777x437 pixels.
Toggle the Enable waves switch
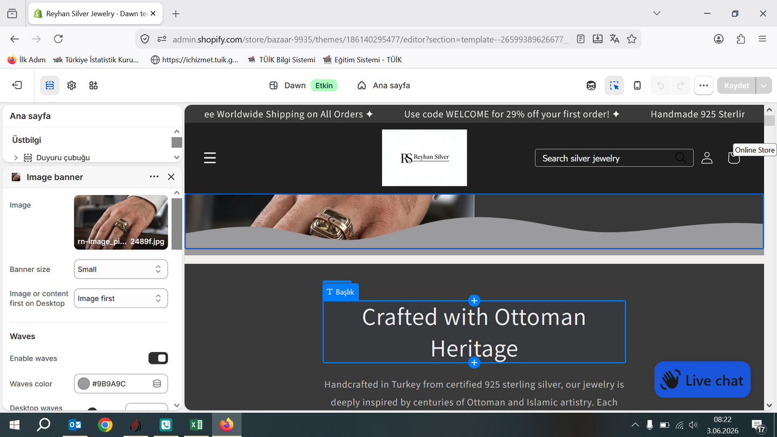158,359
